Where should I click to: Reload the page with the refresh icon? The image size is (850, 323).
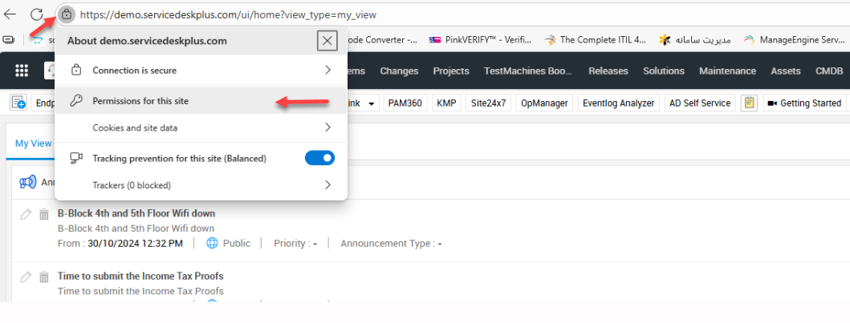[x=37, y=14]
